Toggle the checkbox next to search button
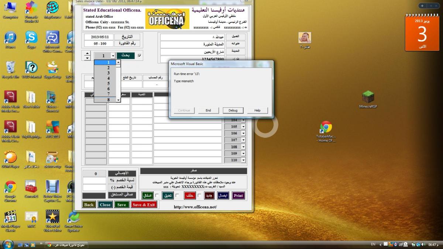443x249 pixels. tap(139, 56)
